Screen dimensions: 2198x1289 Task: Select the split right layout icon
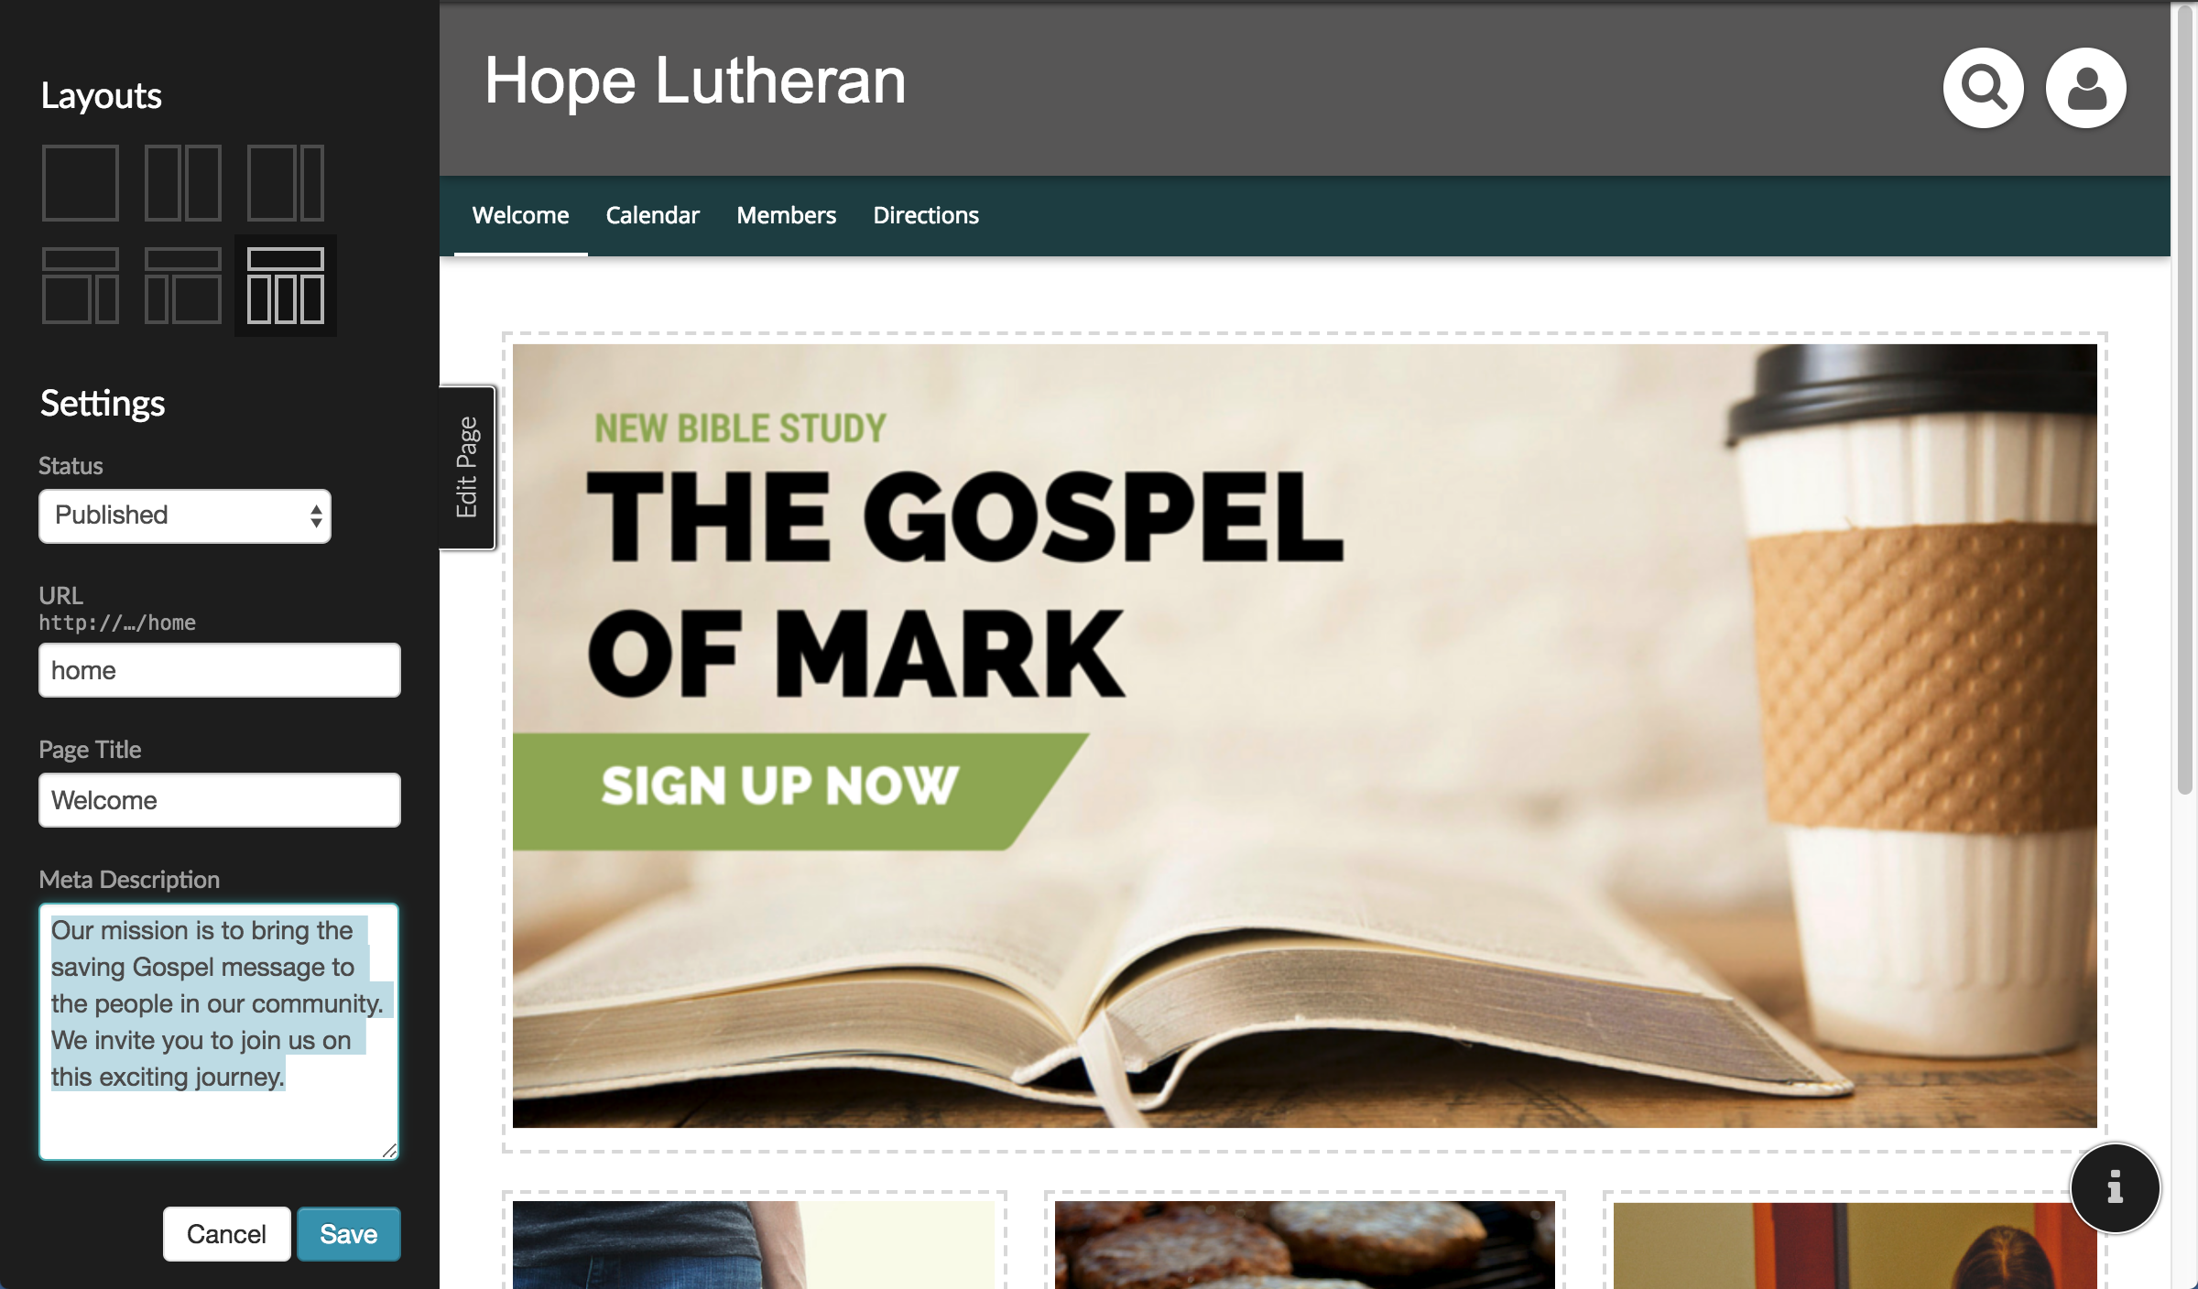click(x=284, y=181)
